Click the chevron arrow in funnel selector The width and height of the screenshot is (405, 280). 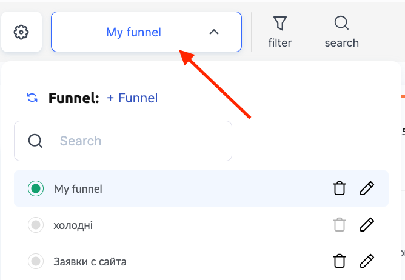pyautogui.click(x=214, y=32)
